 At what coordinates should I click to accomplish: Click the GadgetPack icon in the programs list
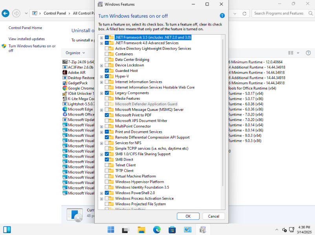point(65,83)
